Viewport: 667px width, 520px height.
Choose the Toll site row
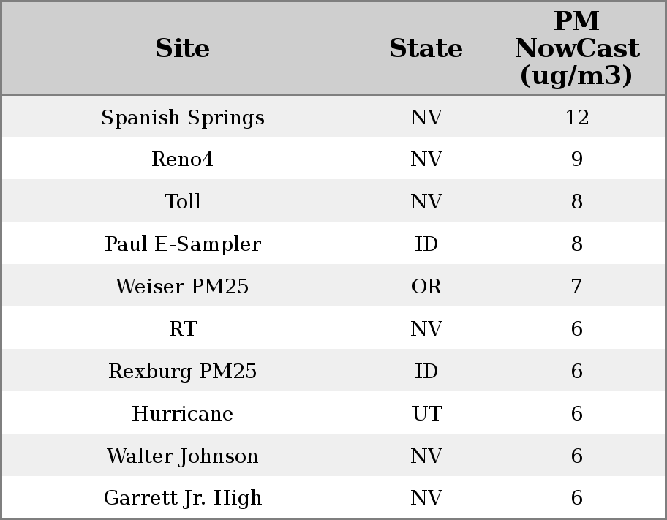tap(182, 202)
